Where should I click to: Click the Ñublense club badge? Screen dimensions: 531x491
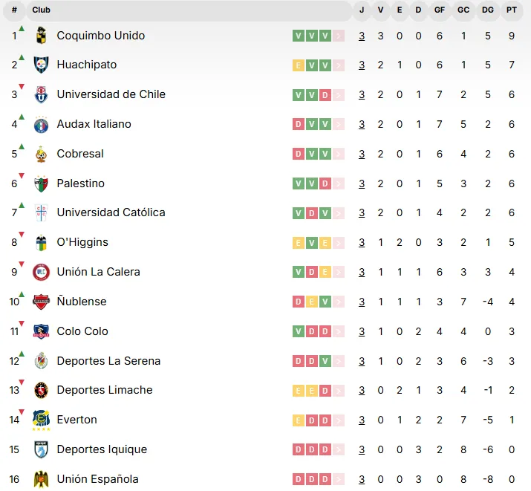point(42,302)
